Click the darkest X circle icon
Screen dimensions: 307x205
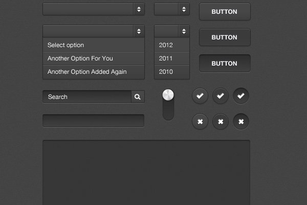241,121
